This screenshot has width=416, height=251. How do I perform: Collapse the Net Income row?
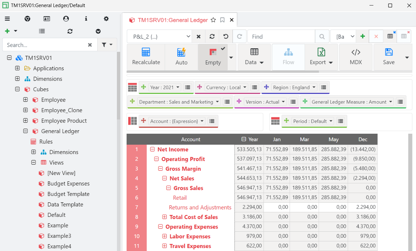[152, 149]
